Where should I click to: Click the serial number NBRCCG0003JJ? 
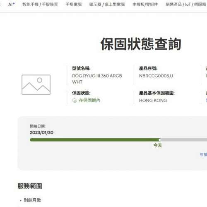156,76
